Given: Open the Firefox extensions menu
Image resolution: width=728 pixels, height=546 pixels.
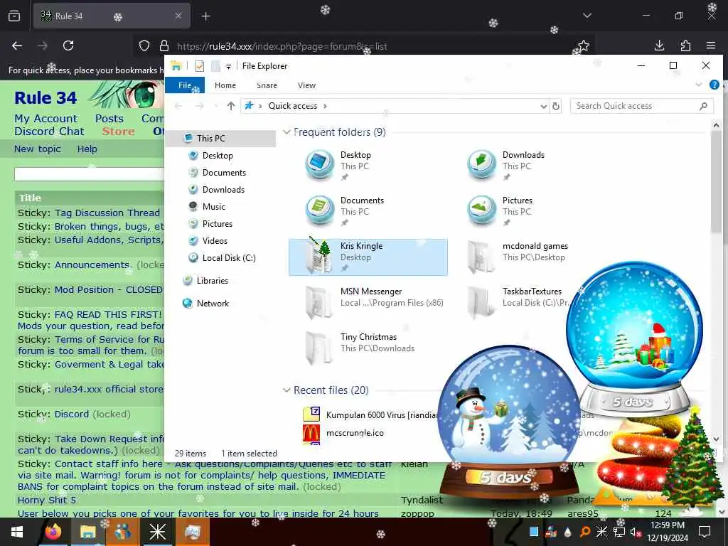Looking at the screenshot, I should coord(685,45).
